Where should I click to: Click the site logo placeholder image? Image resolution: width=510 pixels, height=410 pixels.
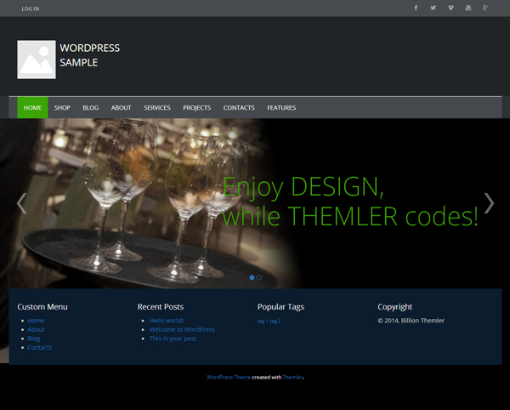click(x=37, y=60)
